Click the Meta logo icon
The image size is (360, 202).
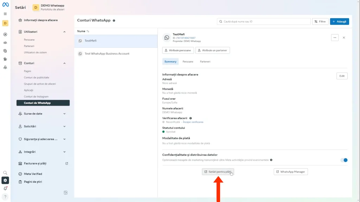click(5, 5)
